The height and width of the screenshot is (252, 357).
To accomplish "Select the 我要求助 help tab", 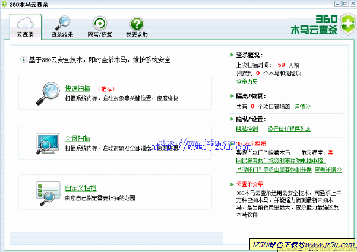I will pyautogui.click(x=137, y=27).
